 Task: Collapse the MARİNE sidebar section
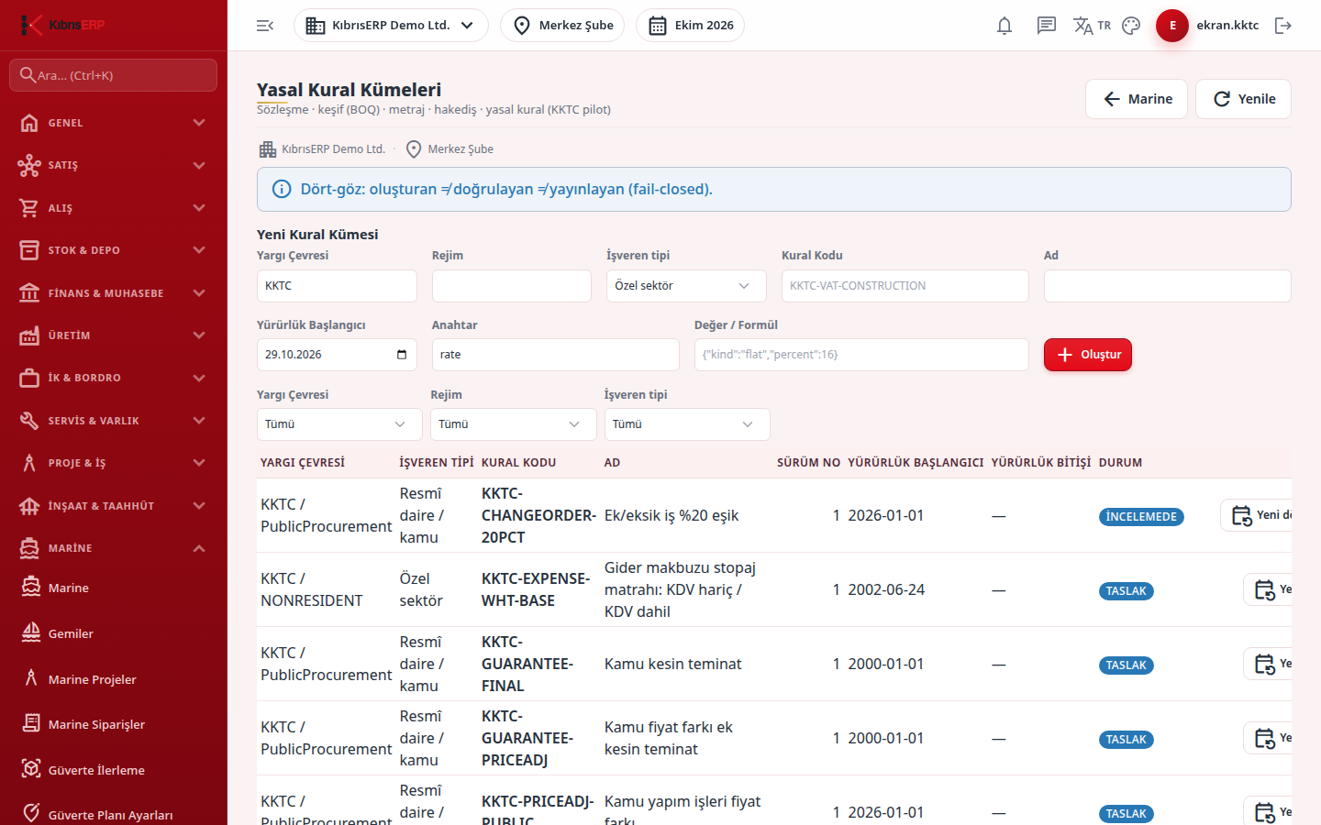(114, 548)
